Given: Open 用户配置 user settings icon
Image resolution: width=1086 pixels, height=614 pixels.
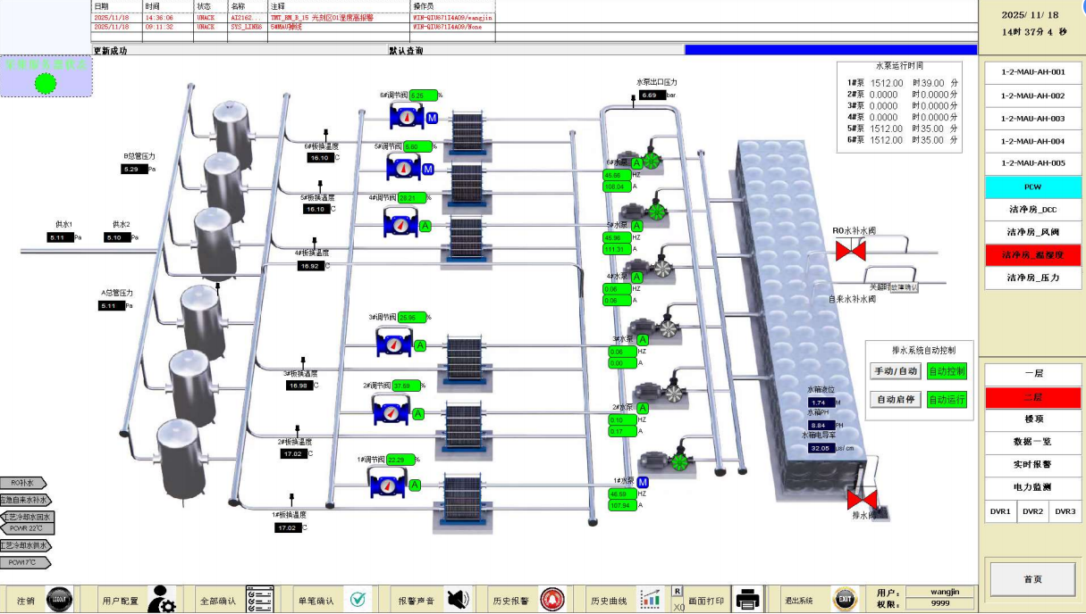Looking at the screenshot, I should point(162,600).
